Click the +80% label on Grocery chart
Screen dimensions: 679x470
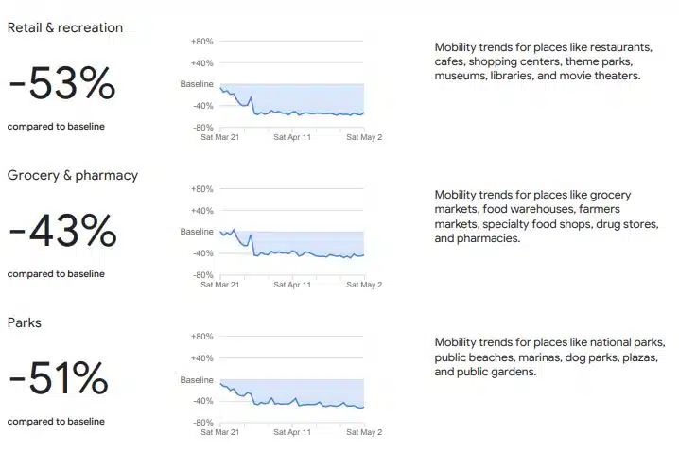(x=201, y=189)
